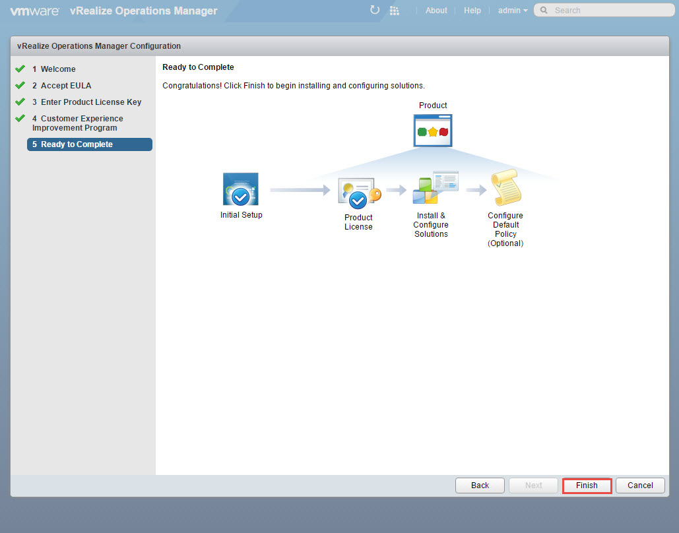This screenshot has height=533, width=679.
Task: Click the refresh icon in header
Action: (x=375, y=10)
